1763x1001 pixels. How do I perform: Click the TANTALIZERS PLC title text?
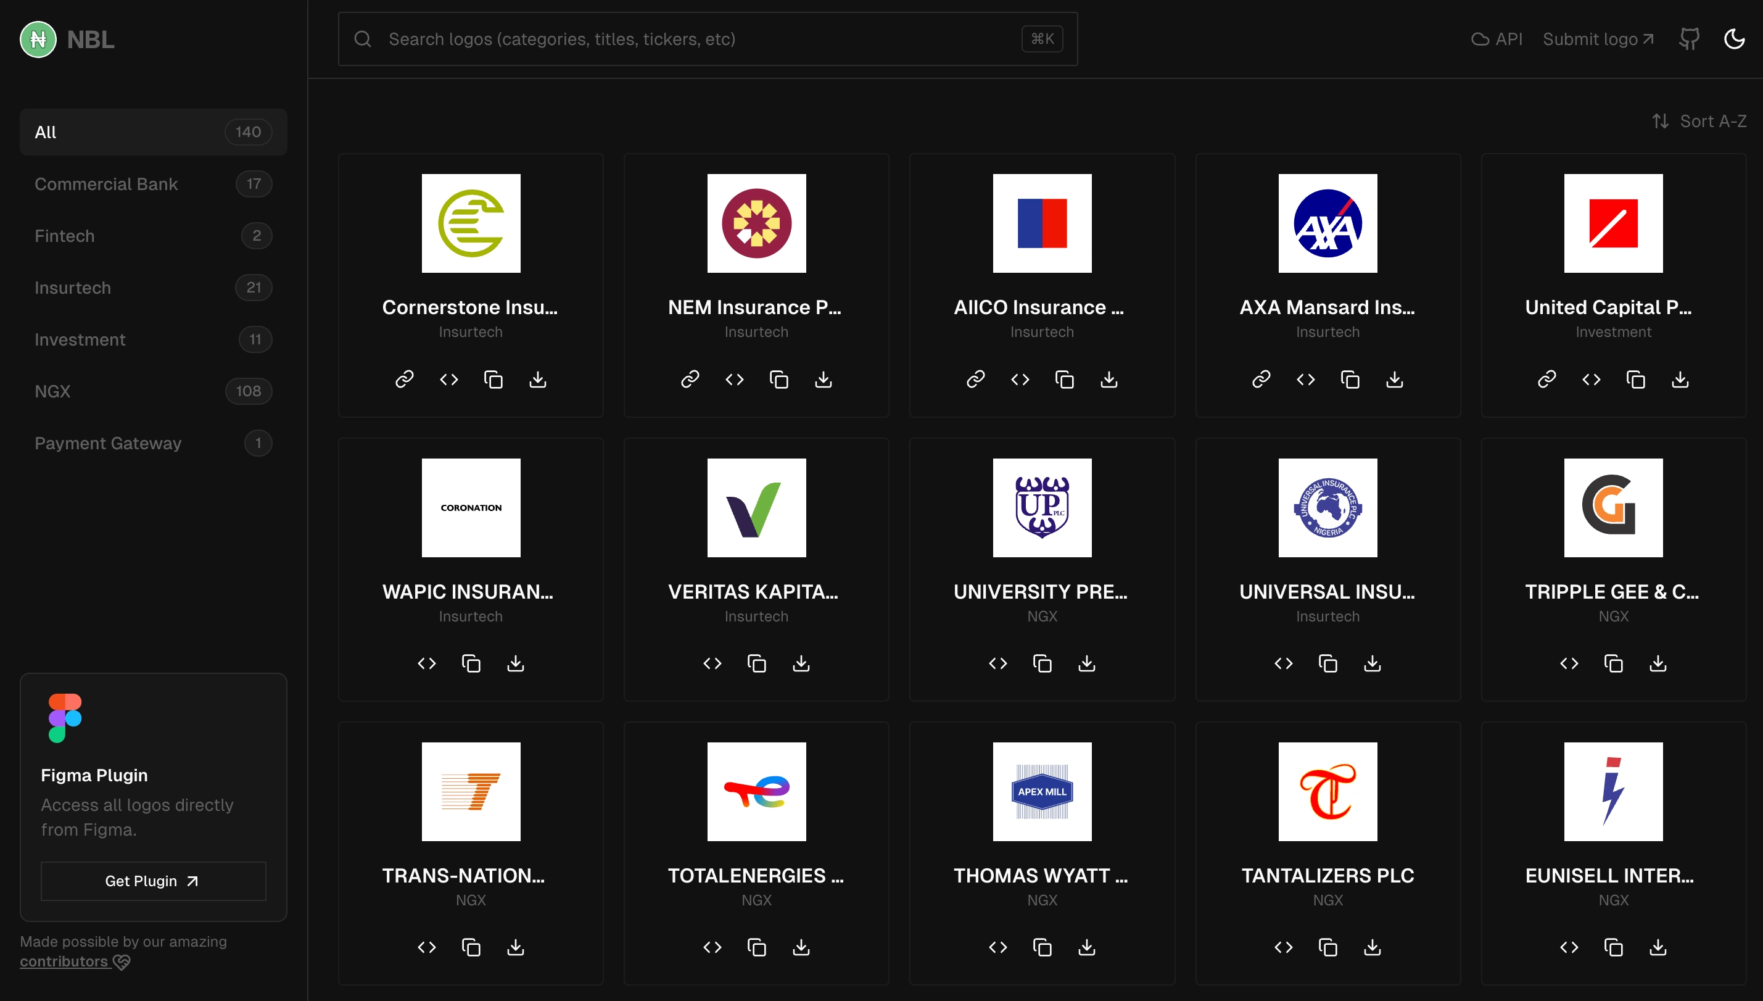click(1327, 876)
